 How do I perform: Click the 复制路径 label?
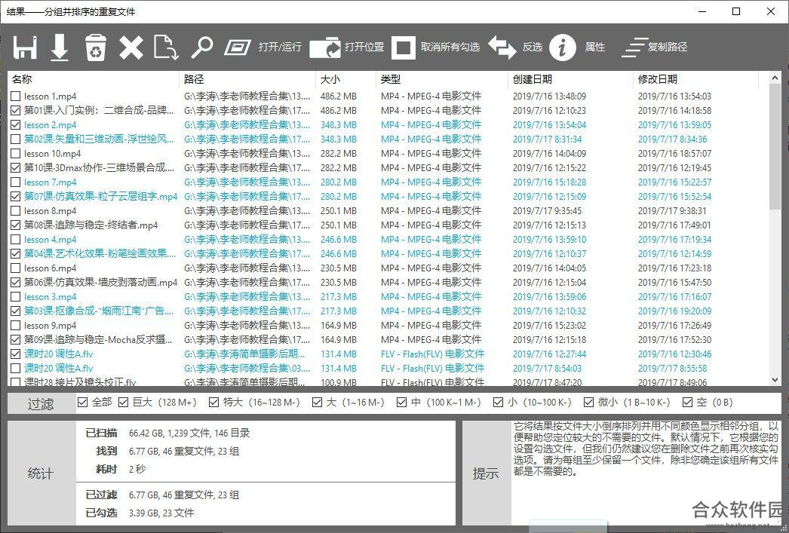coord(668,47)
